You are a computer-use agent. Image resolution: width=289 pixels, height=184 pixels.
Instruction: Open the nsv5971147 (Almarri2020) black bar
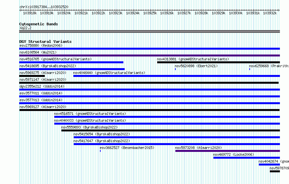[149, 83]
